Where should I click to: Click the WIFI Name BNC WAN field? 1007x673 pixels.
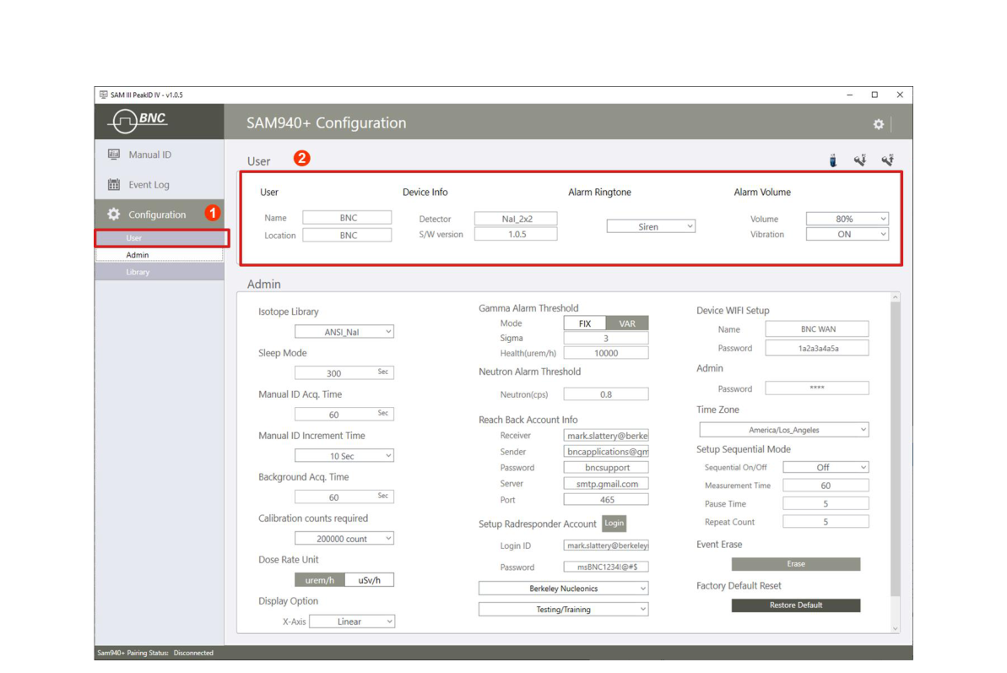coord(817,328)
